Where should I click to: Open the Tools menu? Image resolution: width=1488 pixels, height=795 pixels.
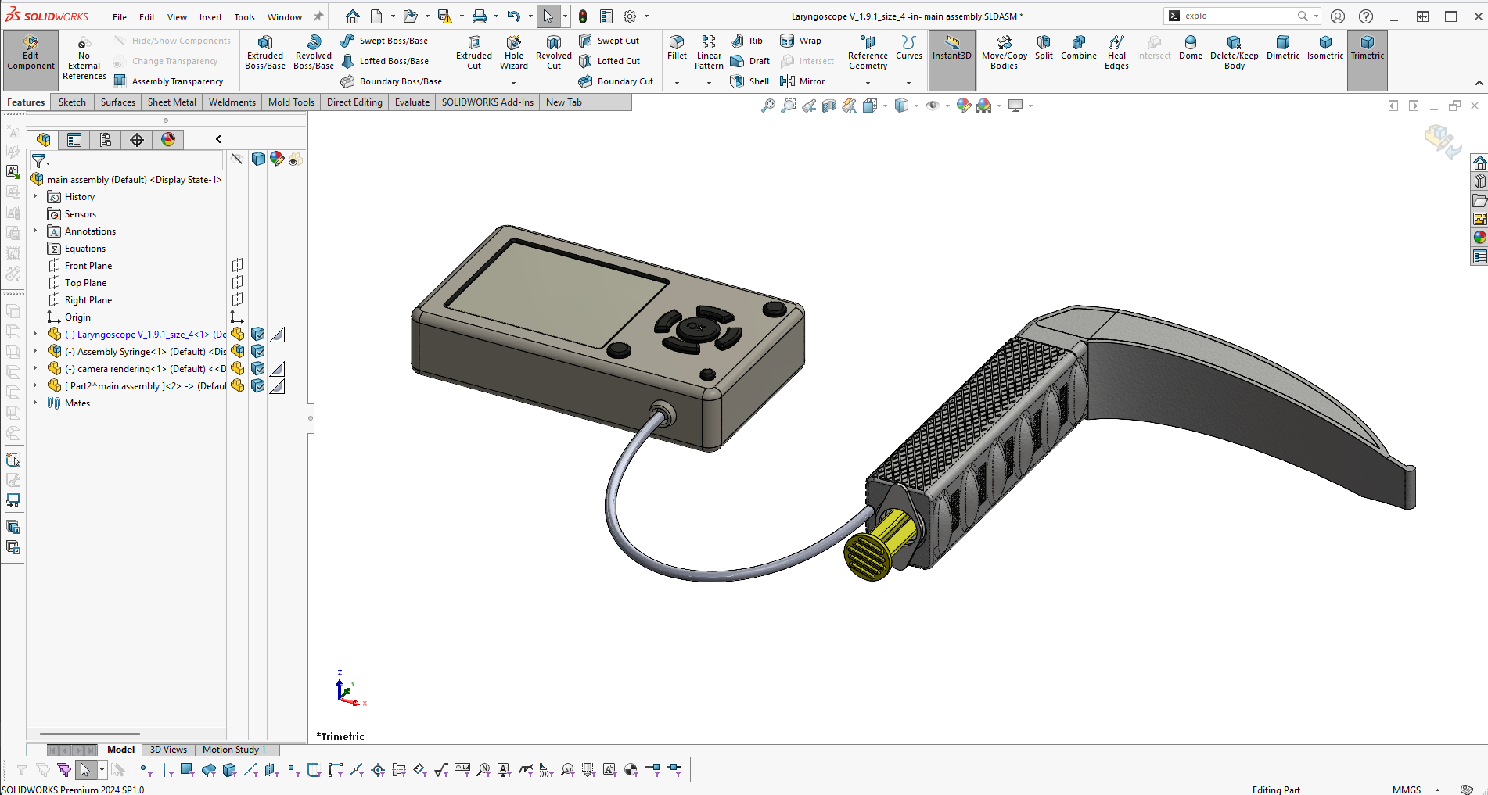pos(245,17)
